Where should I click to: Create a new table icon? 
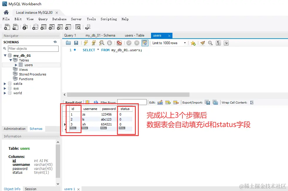click(43, 27)
